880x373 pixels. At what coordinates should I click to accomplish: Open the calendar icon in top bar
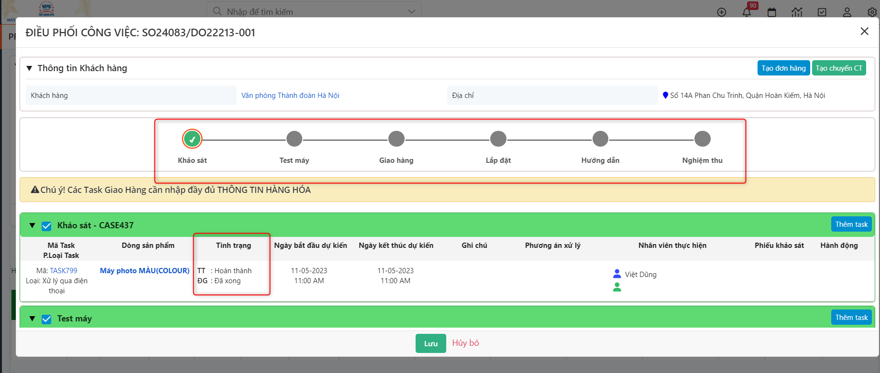click(772, 12)
